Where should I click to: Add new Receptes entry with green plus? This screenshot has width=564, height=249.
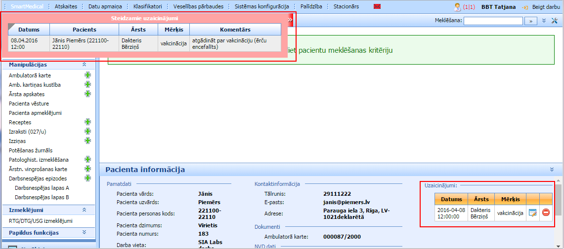click(x=87, y=122)
